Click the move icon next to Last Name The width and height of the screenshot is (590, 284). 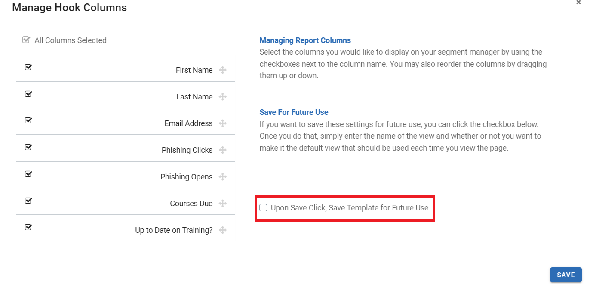[x=223, y=97]
